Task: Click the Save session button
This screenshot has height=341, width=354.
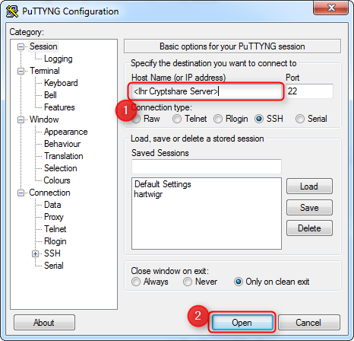Action: pos(309,208)
